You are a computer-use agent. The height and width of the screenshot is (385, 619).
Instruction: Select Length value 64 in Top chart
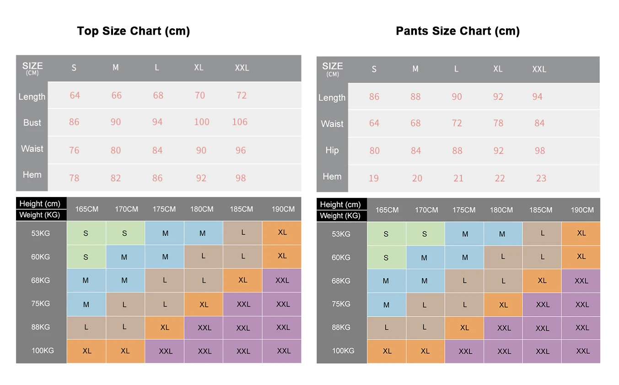[x=75, y=95]
